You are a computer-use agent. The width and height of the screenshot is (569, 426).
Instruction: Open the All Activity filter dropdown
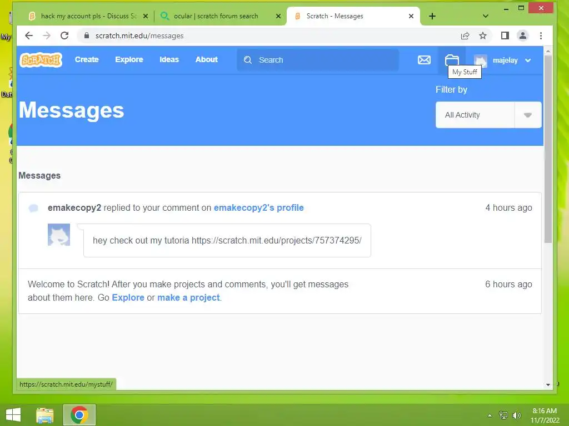coord(488,115)
